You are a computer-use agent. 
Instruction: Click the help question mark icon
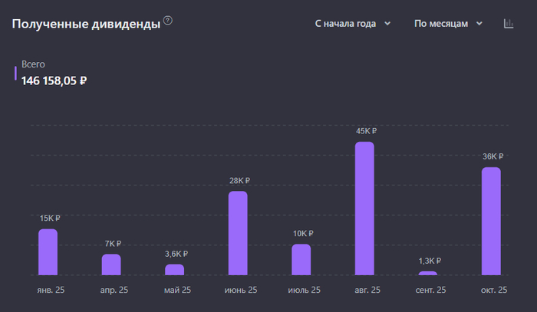168,21
